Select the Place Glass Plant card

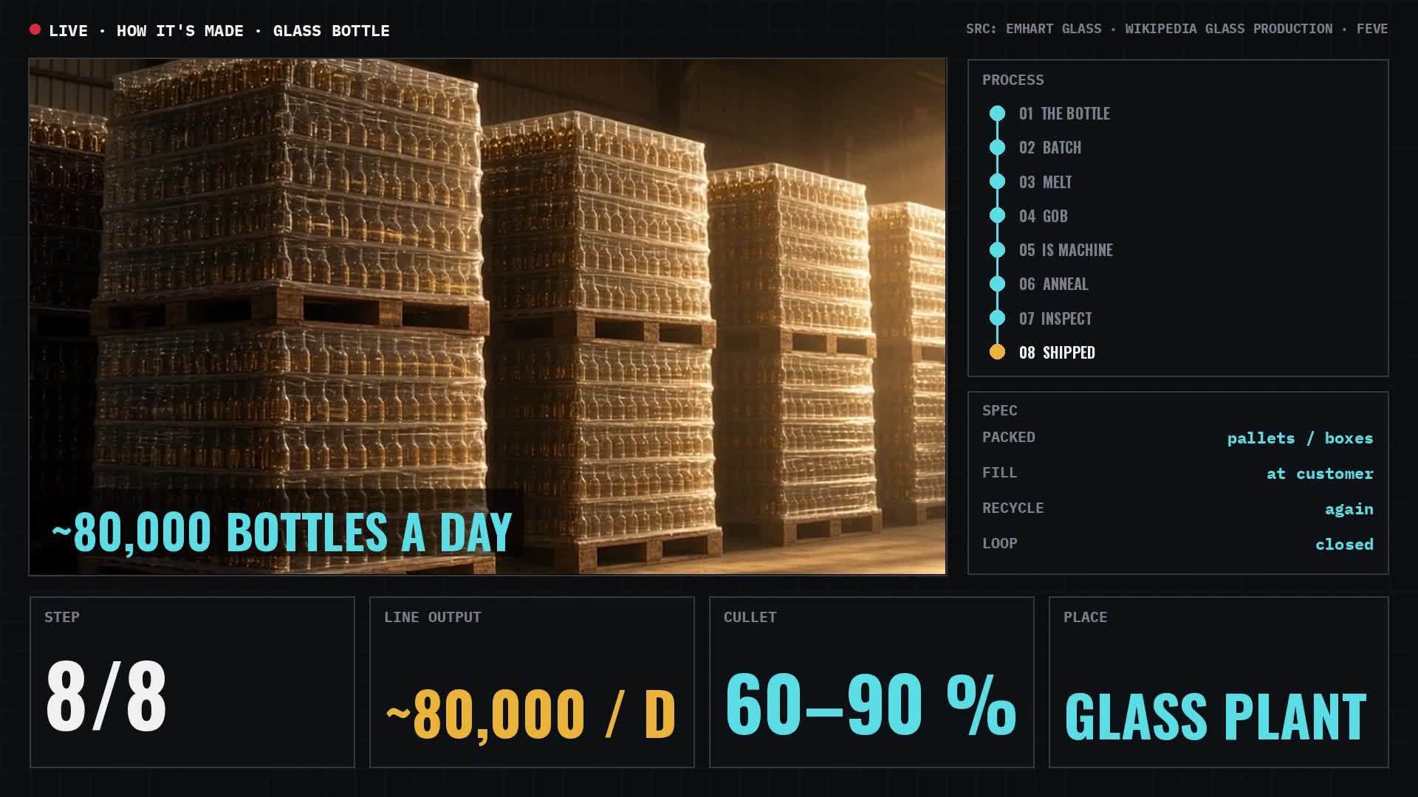(1219, 682)
